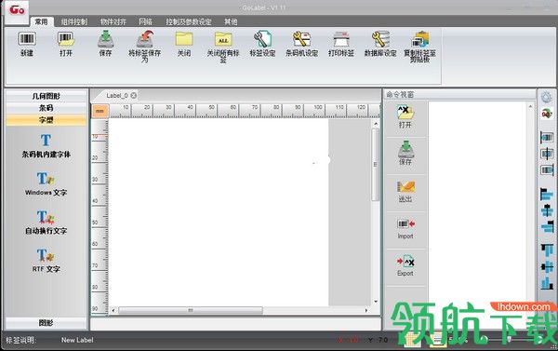The image size is (558, 351).
Task: Switch to the 其他 ribbon tab
Action: [231, 21]
